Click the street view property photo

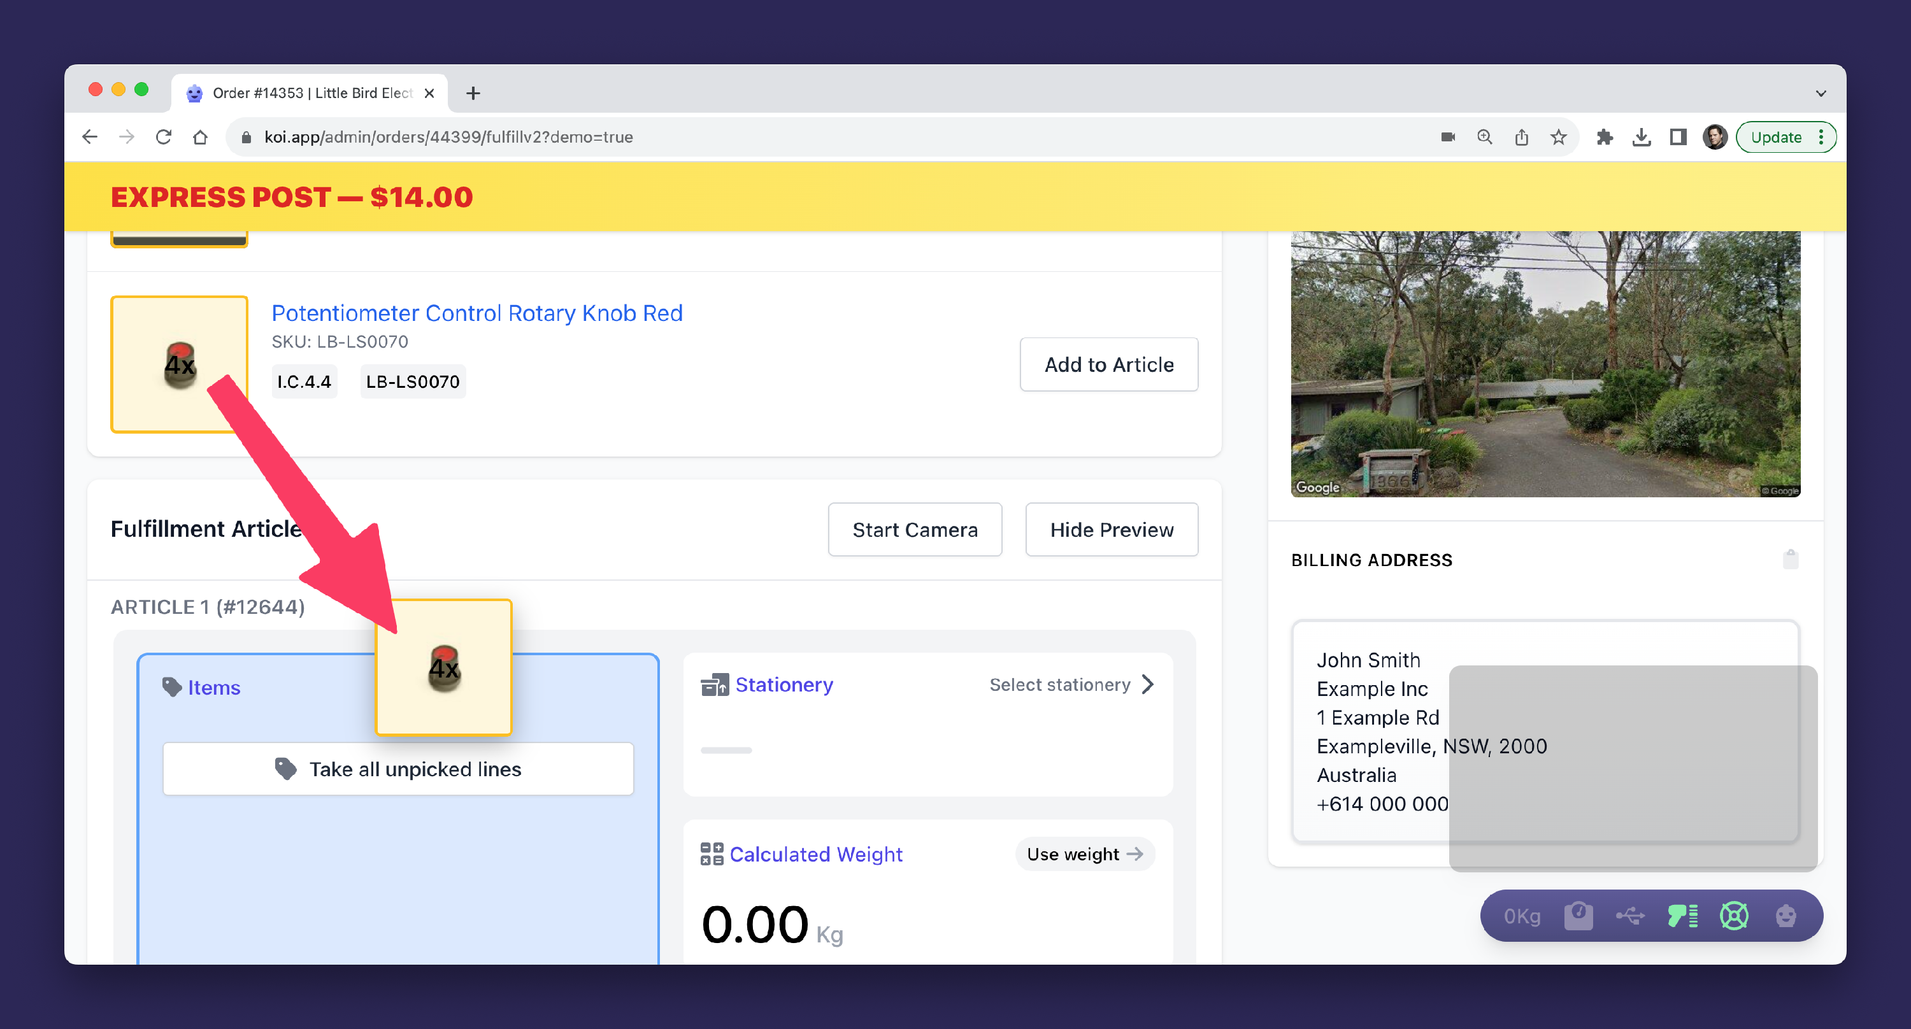tap(1545, 363)
